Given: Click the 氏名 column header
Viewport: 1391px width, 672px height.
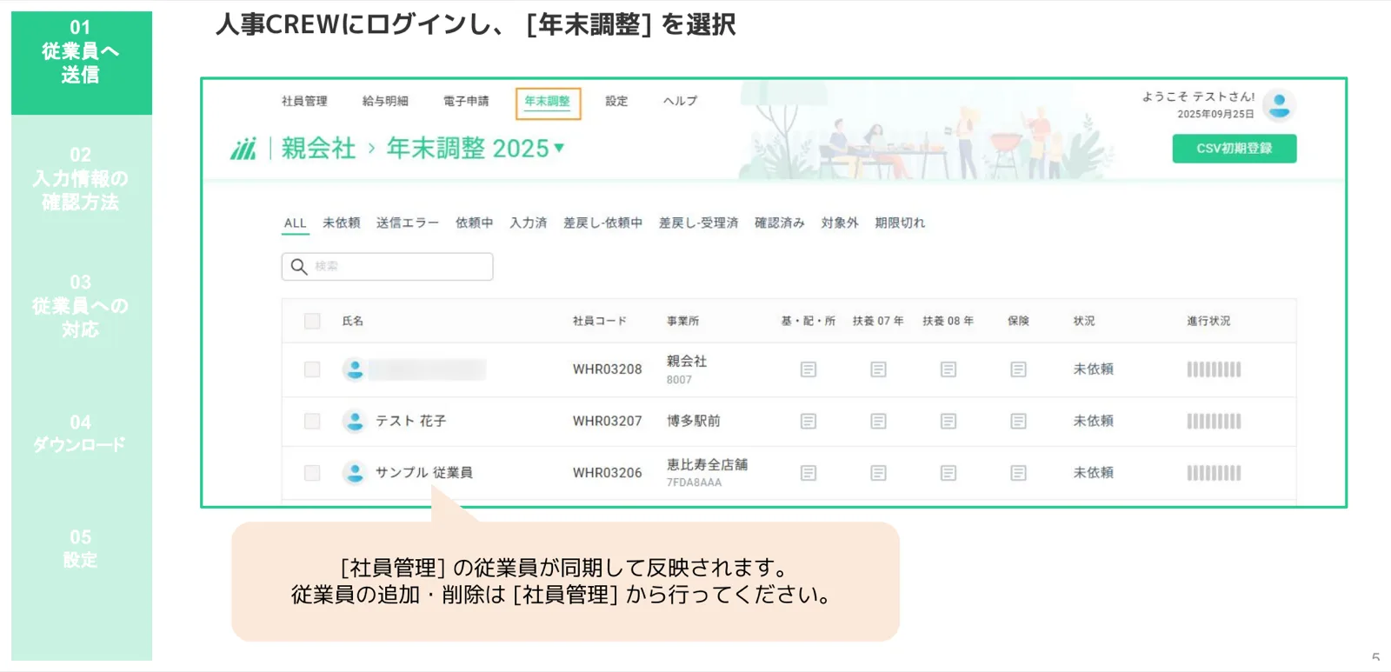Looking at the screenshot, I should click(352, 321).
